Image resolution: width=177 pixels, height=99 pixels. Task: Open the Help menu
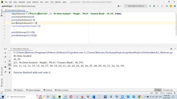[64, 2]
